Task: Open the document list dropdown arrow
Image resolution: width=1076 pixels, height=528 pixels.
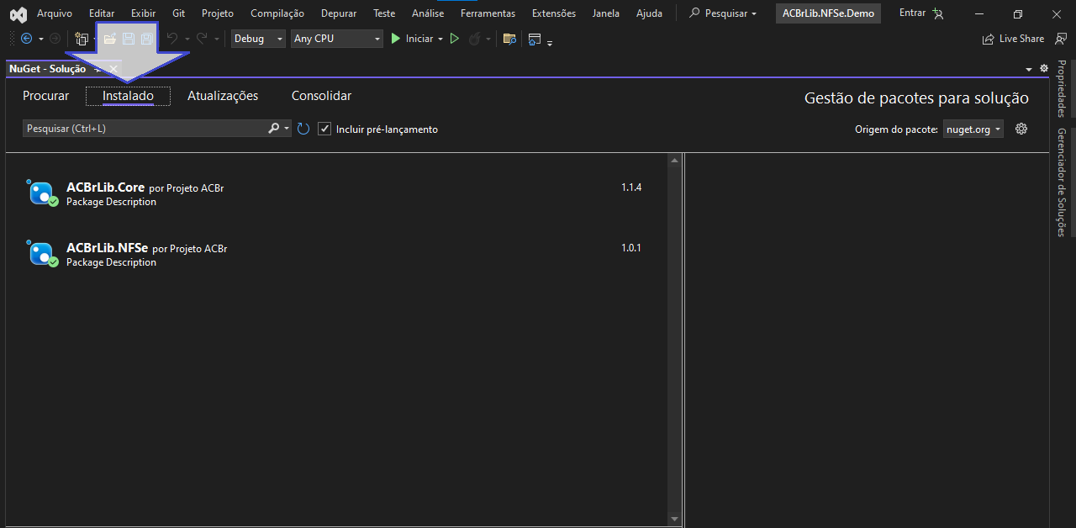Action: click(1029, 69)
